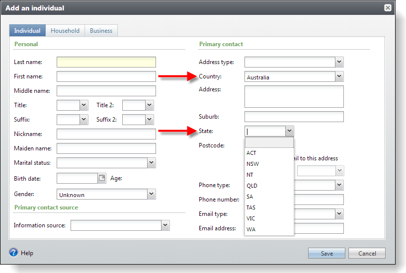The image size is (406, 273).
Task: Open the Address type dropdown
Action: (339, 62)
